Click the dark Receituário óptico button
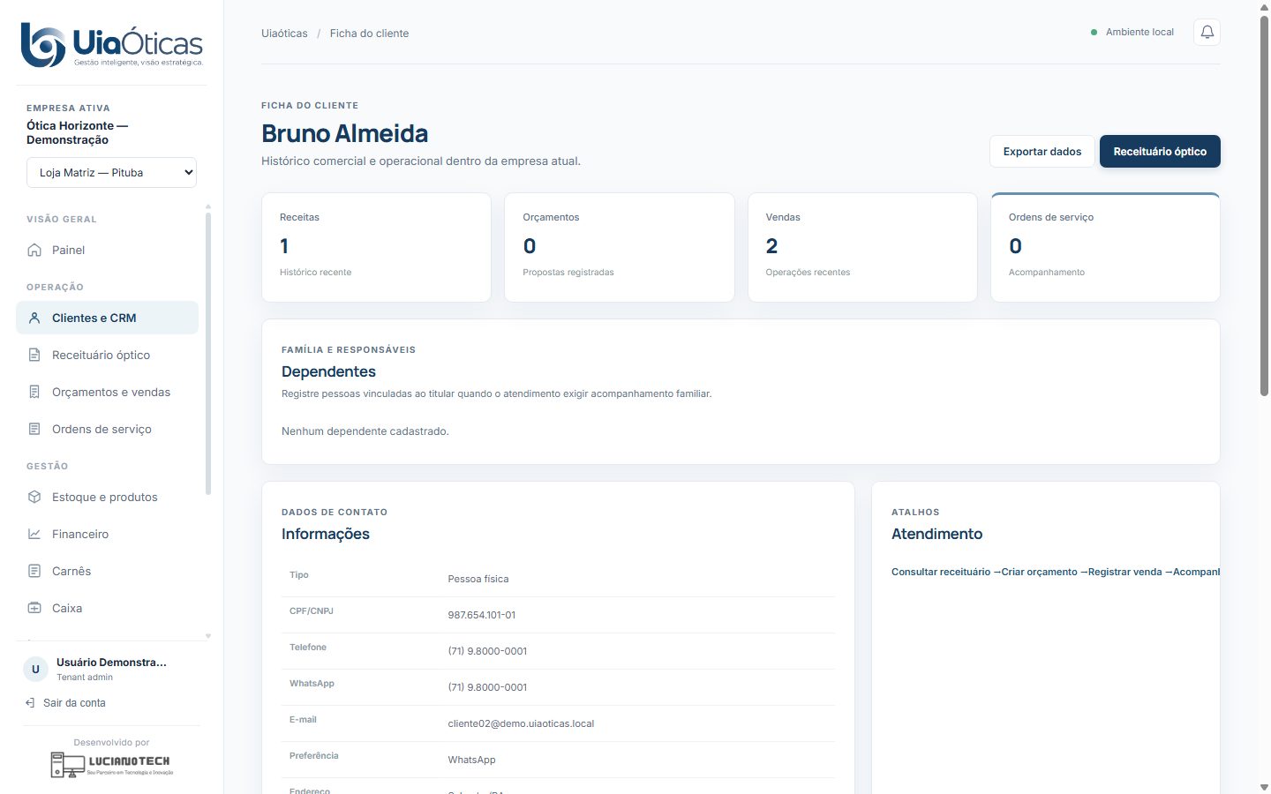Image resolution: width=1271 pixels, height=794 pixels. [x=1160, y=152]
